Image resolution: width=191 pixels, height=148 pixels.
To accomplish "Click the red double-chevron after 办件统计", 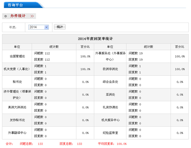I will point(32,16).
